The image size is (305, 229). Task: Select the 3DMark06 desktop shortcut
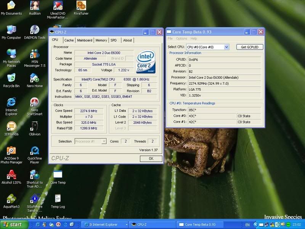click(x=11, y=129)
